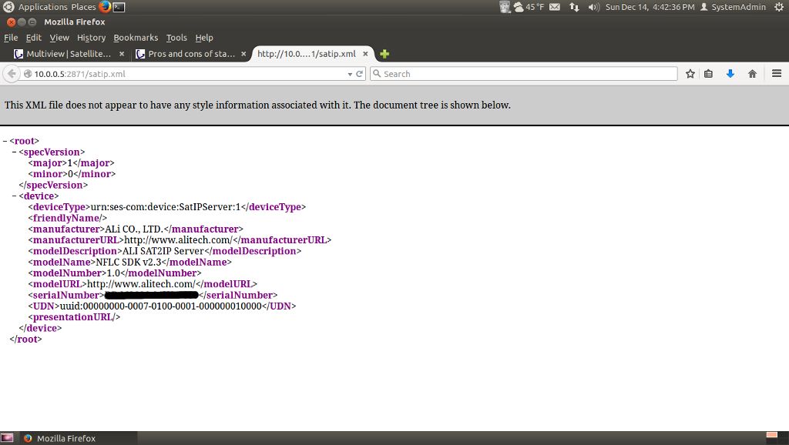Open the weather indicator showing 45 °F

[529, 7]
